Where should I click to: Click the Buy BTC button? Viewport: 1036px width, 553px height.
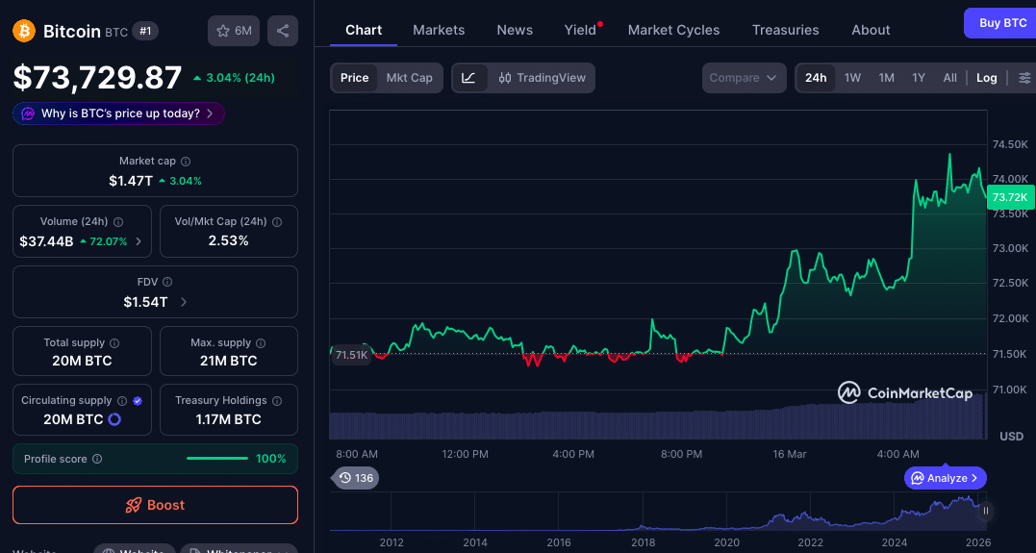(x=1001, y=22)
